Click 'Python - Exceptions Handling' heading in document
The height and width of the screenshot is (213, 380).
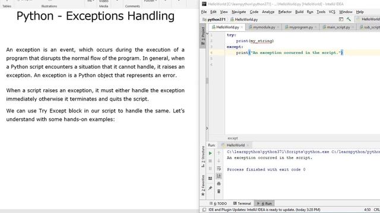(96, 16)
